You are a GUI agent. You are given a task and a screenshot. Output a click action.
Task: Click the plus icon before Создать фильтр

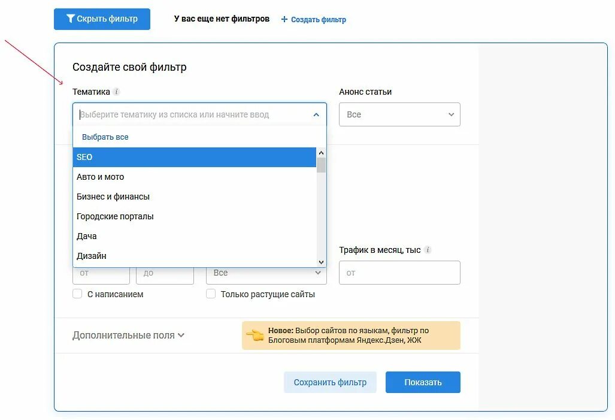click(x=284, y=19)
